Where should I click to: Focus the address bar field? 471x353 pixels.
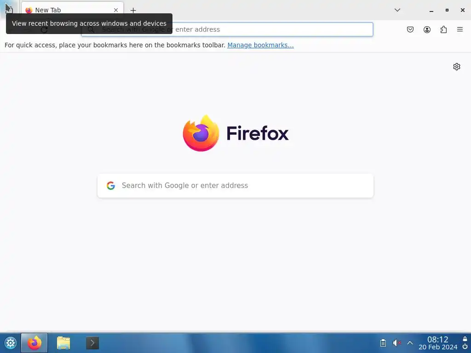pos(227,29)
